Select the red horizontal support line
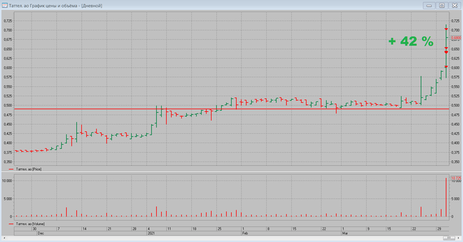Screen dimensions: 463x242 [x=232, y=109]
